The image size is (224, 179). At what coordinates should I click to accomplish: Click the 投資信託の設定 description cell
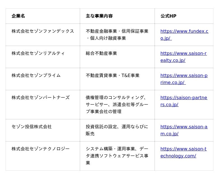pos(117,130)
